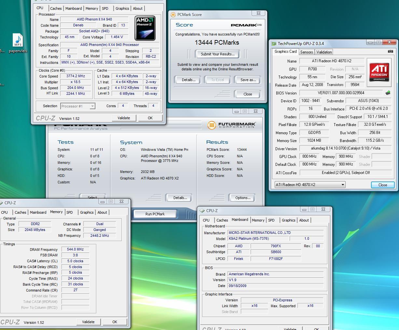Screen dimensions: 399x330
Task: Click the CPU-Z Mainboard window title icon
Action: click(202, 211)
